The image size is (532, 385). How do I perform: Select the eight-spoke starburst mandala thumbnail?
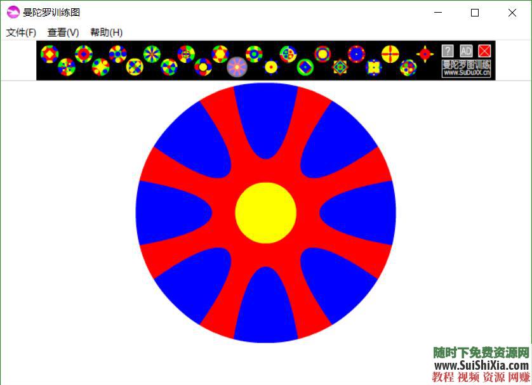(152, 54)
